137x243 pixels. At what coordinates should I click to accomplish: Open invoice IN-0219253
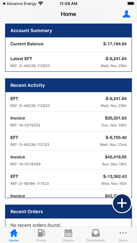tap(68, 121)
